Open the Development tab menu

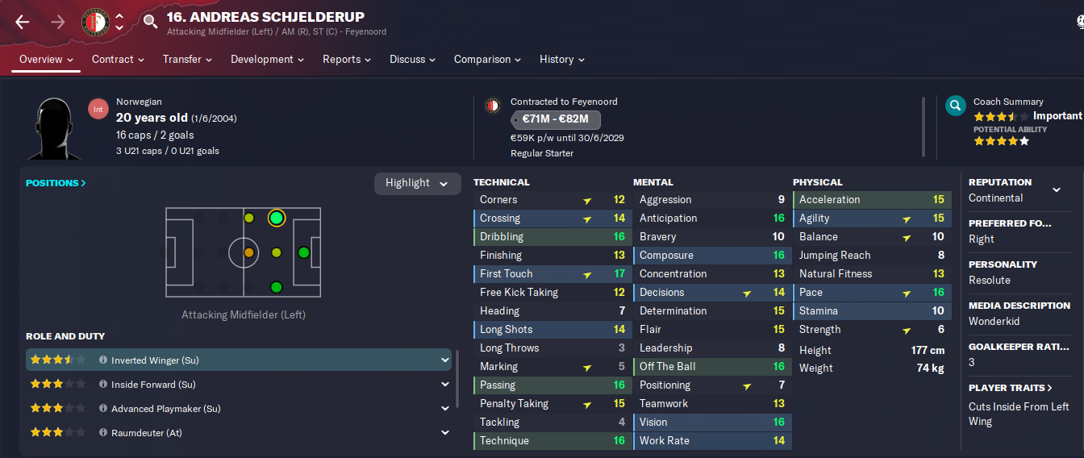(268, 60)
